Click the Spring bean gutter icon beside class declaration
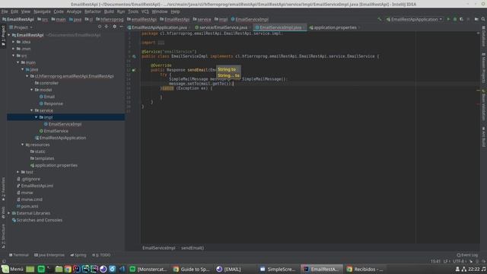The width and height of the screenshot is (487, 274). pos(134,56)
